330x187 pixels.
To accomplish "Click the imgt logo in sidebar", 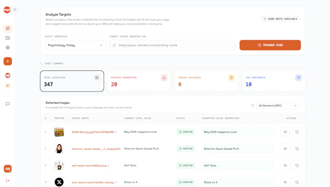I will 7,9.
